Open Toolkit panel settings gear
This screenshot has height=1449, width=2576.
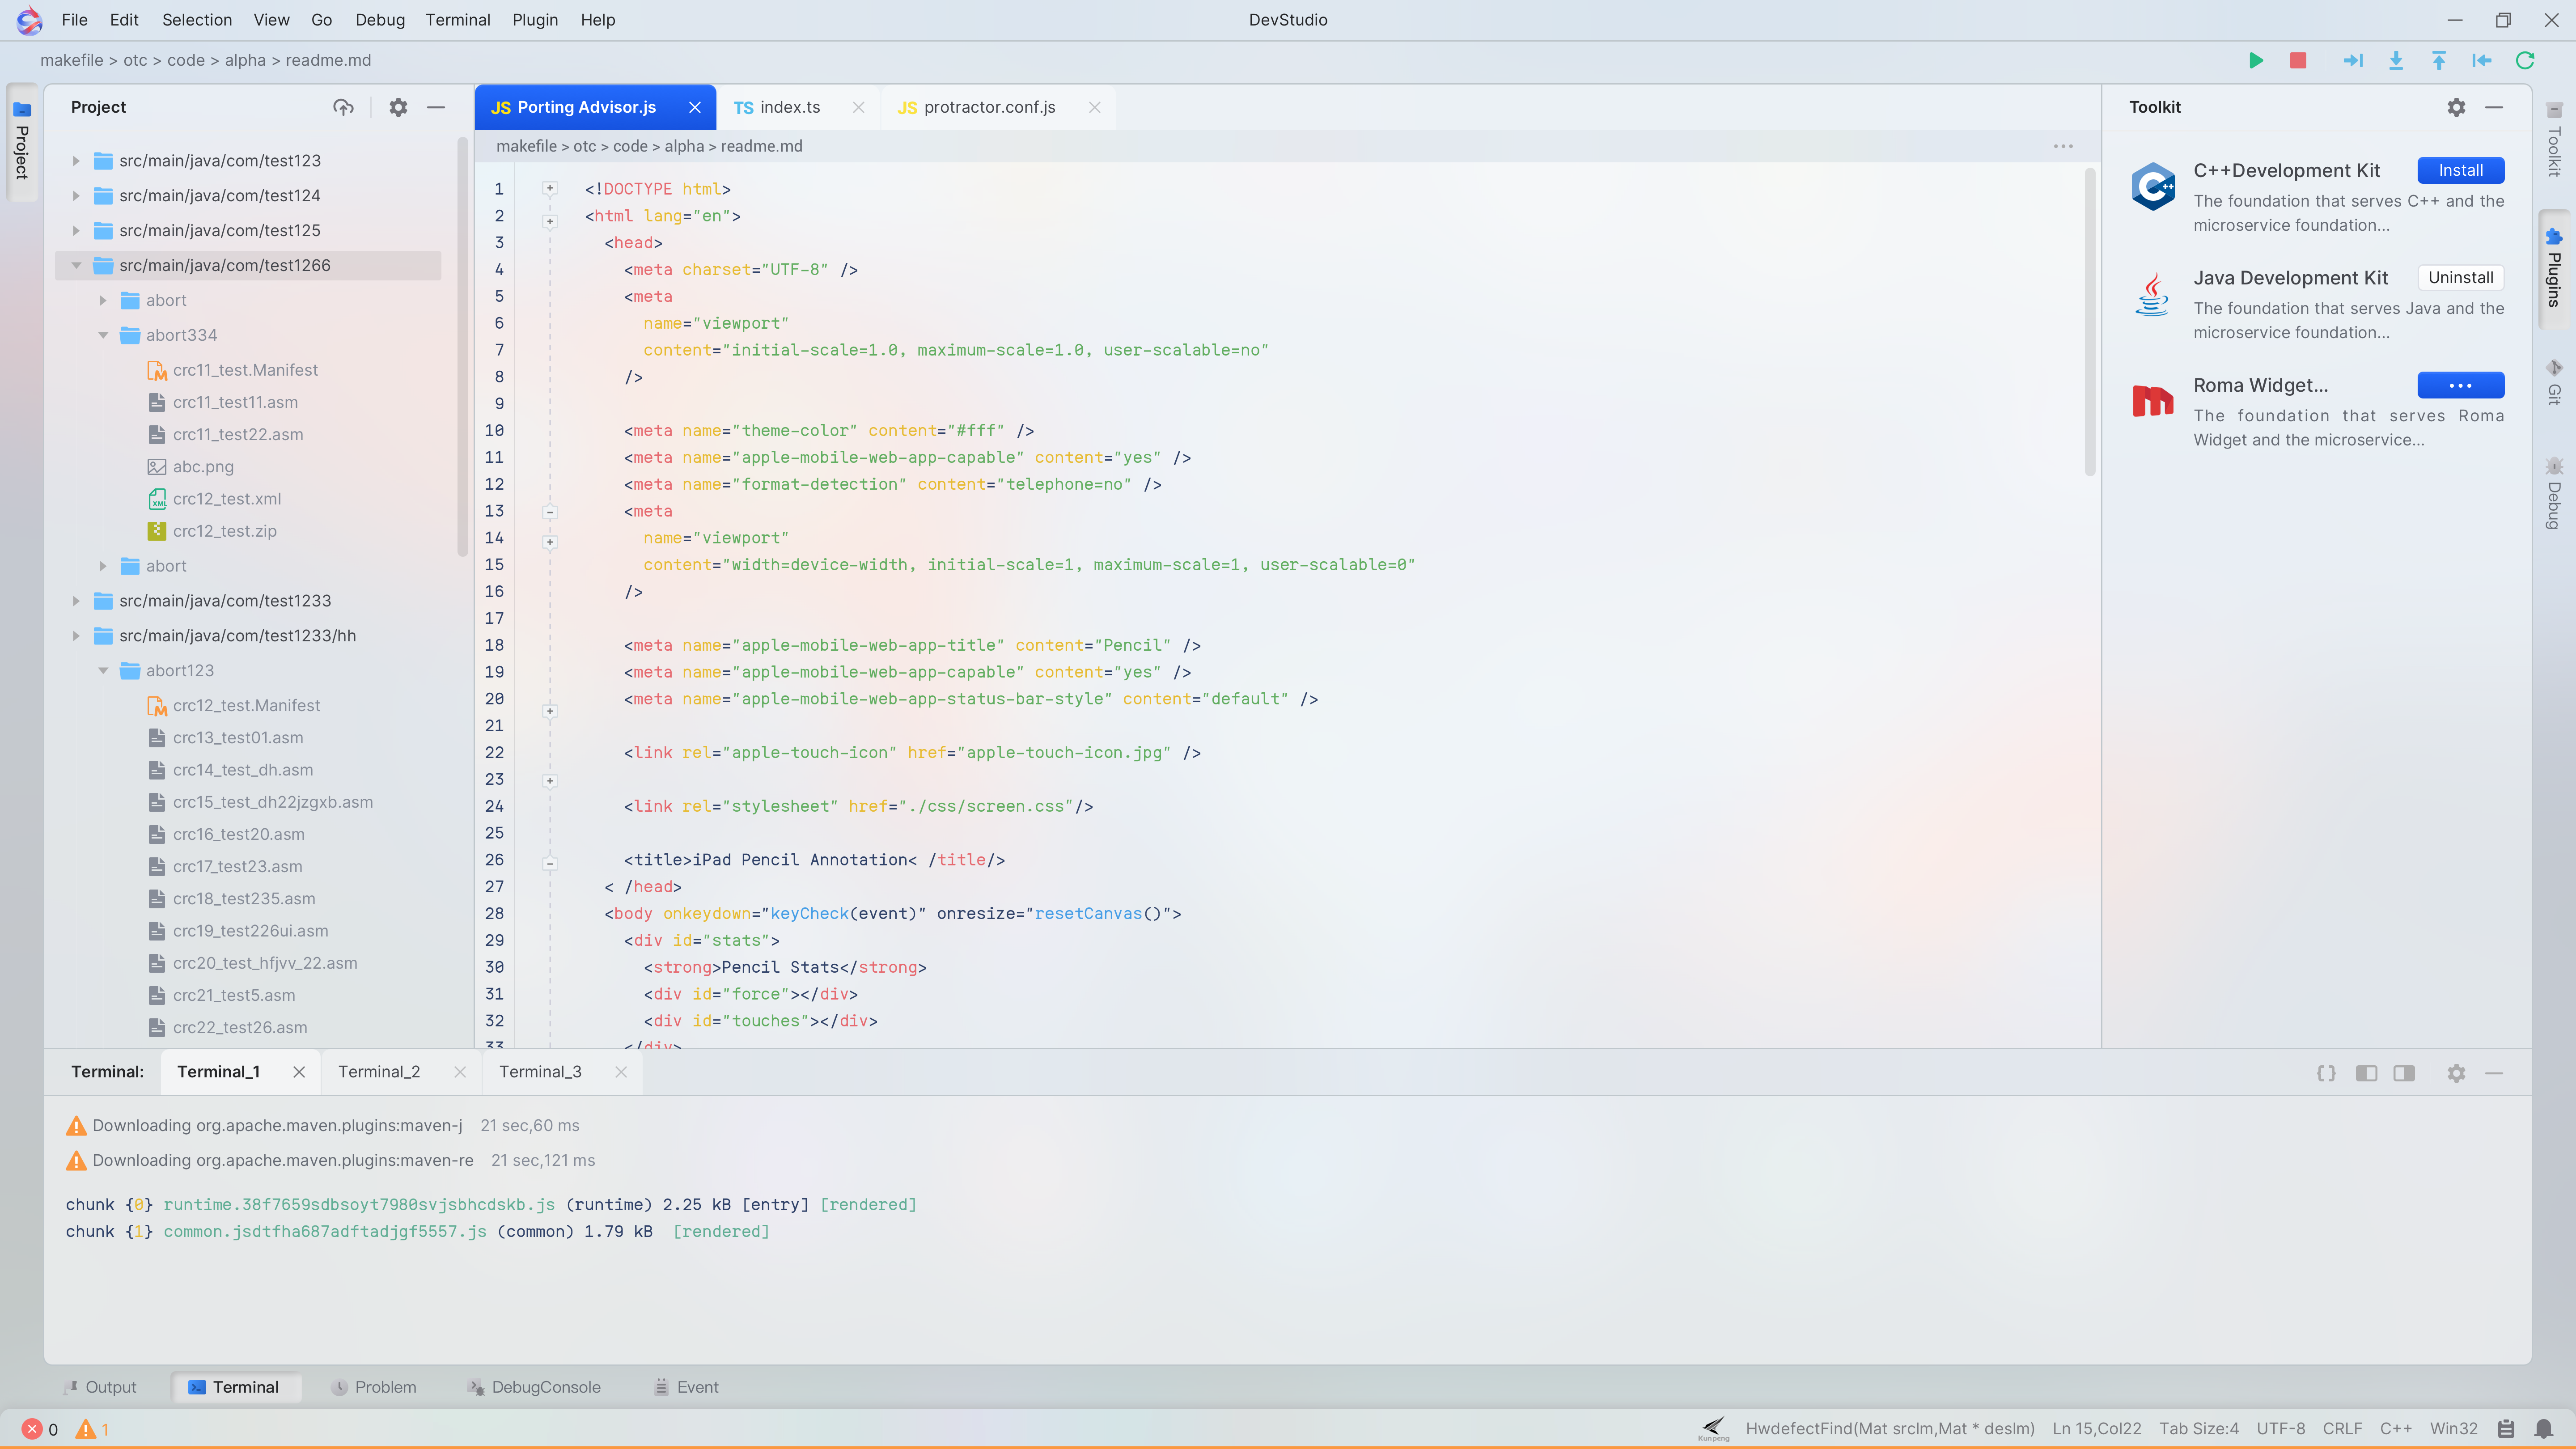click(2457, 107)
